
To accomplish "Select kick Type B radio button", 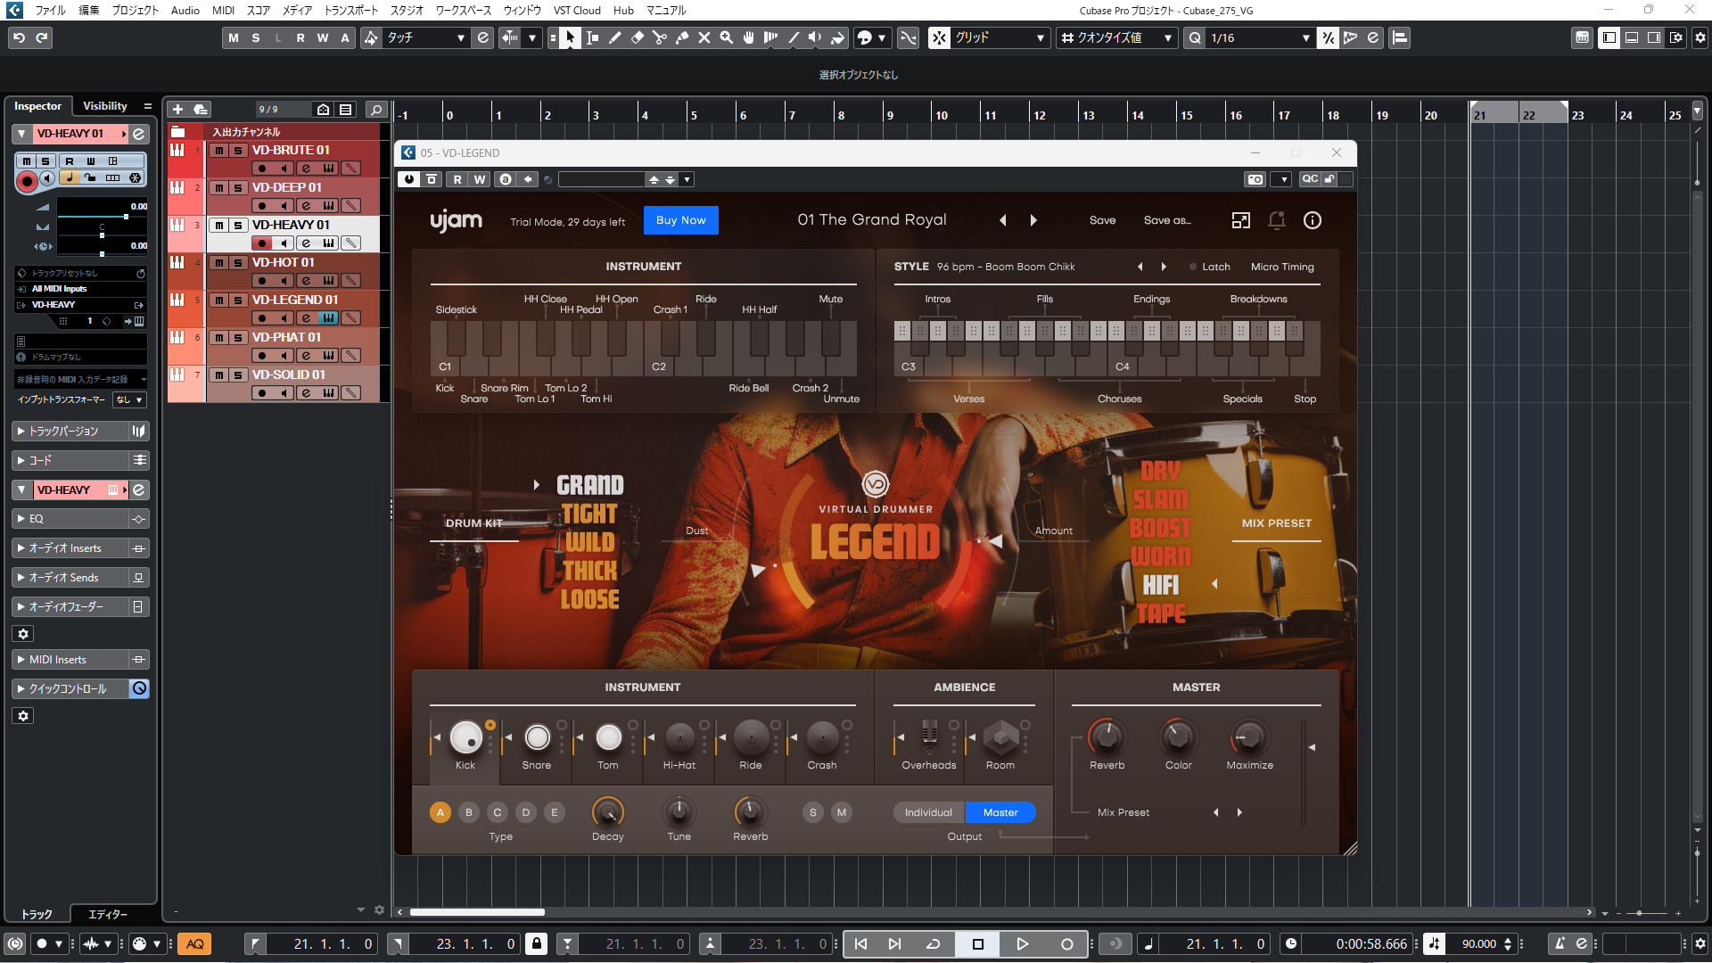I will pyautogui.click(x=469, y=812).
